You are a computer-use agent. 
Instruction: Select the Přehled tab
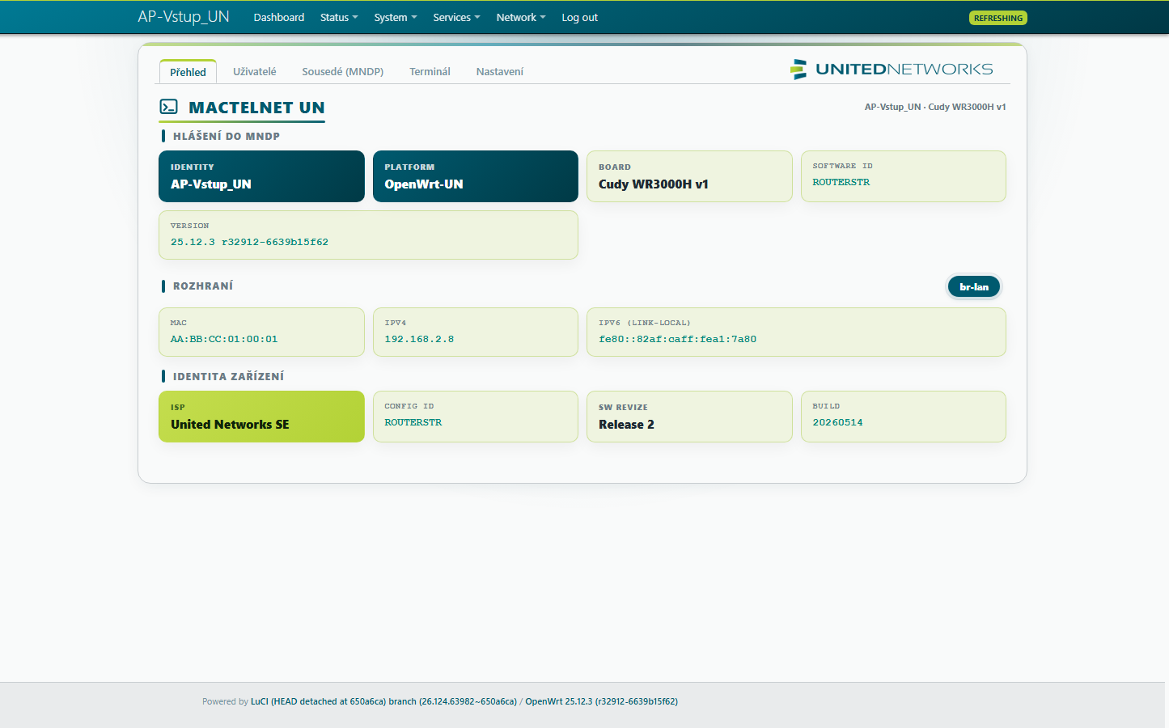pyautogui.click(x=188, y=72)
